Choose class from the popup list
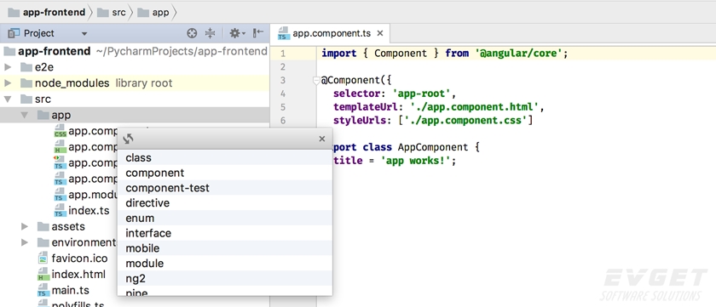Image resolution: width=716 pixels, height=307 pixels. (225, 157)
